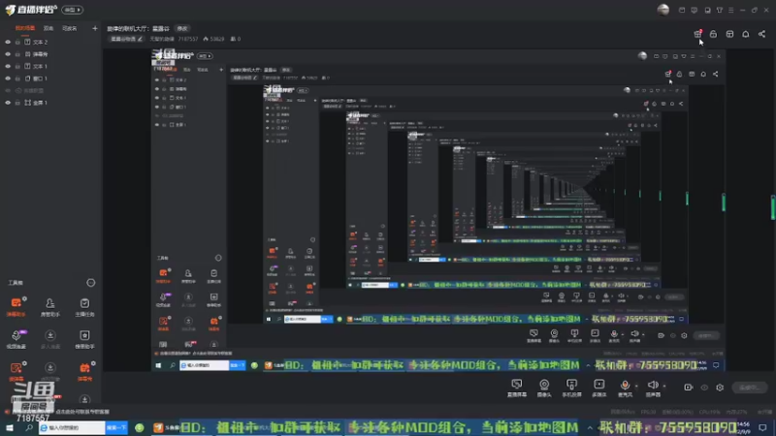Click the greyed start streaming button
The image size is (776, 436).
coord(750,388)
